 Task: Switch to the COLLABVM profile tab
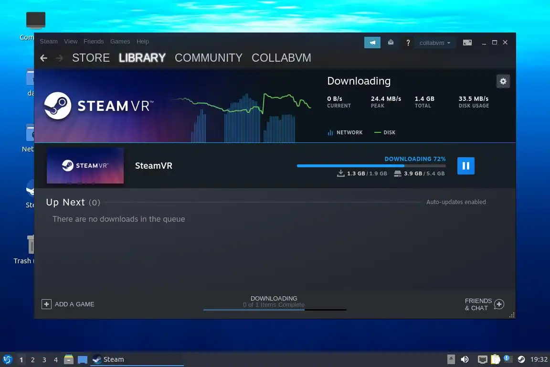click(281, 58)
